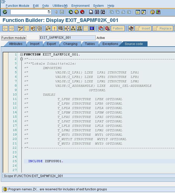This screenshot has width=175, height=193.
Task: Click the EXIT_SAPMF02K_001 function module field
Action: [x=67, y=38]
